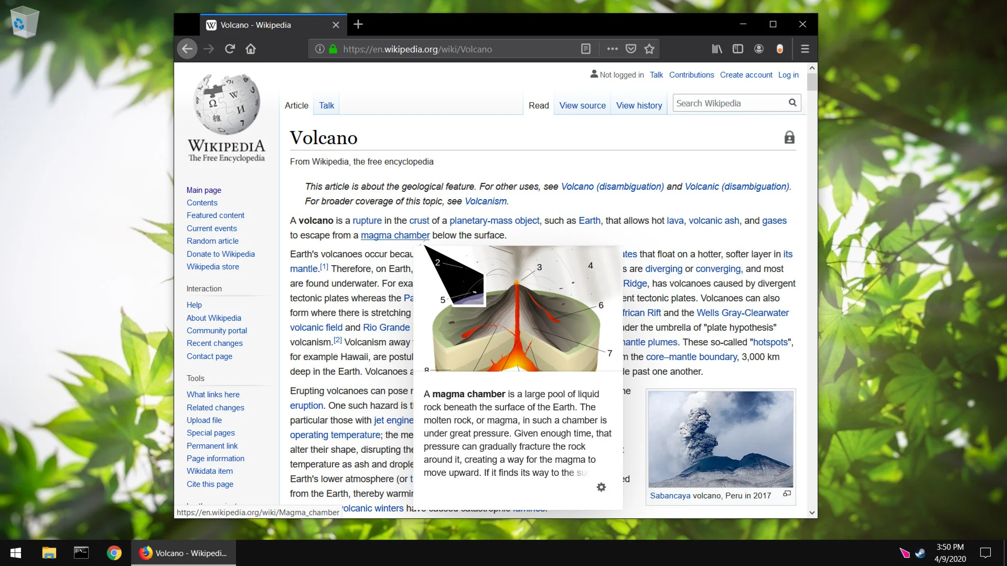Open page preview settings gear icon
The width and height of the screenshot is (1007, 566).
point(601,487)
